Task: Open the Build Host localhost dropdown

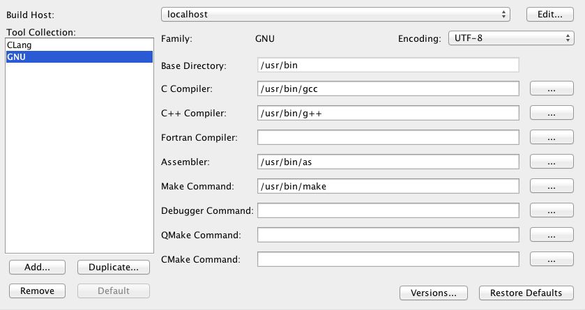Action: pyautogui.click(x=335, y=15)
